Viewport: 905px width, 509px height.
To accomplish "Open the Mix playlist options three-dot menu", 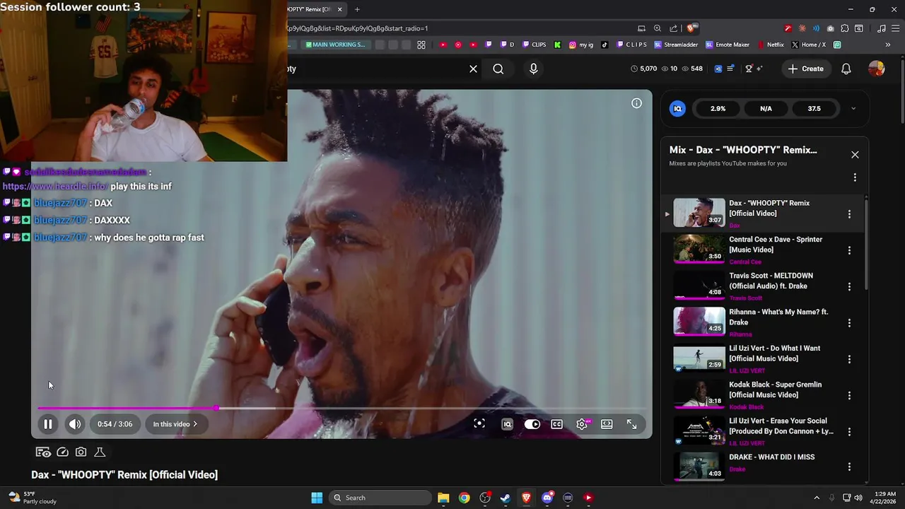I will click(855, 177).
